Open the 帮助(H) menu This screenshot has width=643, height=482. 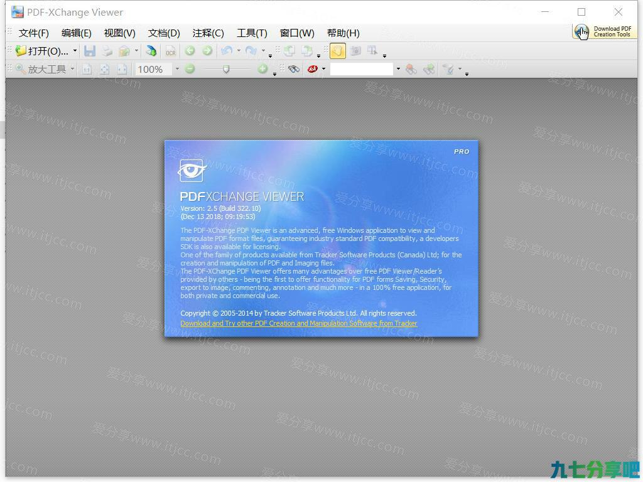(343, 33)
